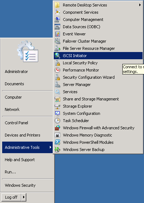The width and height of the screenshot is (144, 203).
Task: Launch Task Scheduler
Action: 98,121
